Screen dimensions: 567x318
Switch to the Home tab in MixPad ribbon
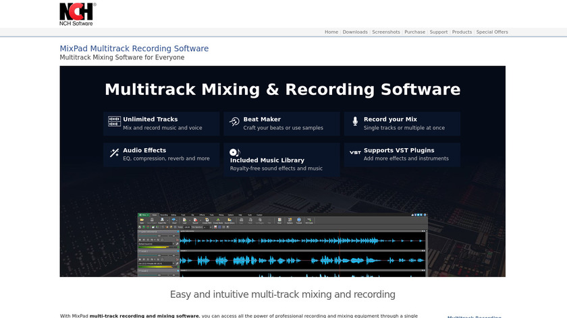pos(155,215)
